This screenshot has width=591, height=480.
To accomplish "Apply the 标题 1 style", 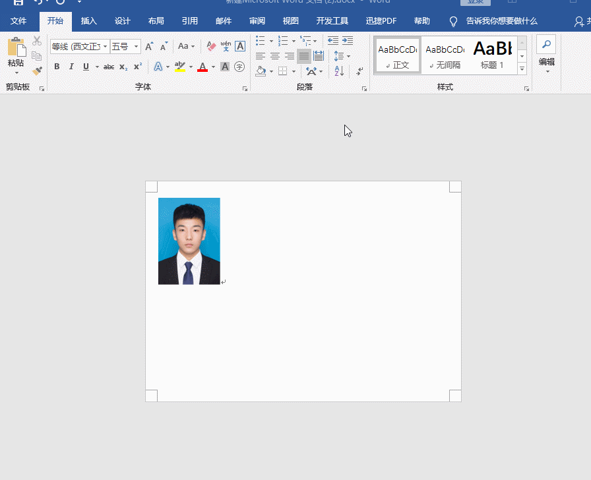I will click(492, 55).
